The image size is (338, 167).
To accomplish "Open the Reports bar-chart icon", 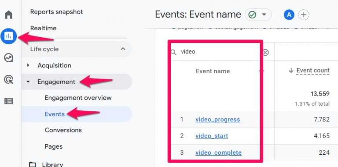I will [9, 36].
